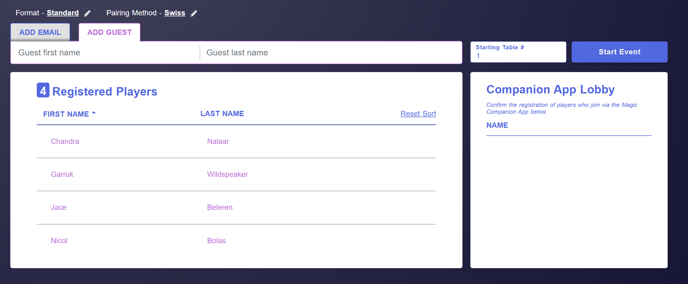Click the registered players count badge 4
Image resolution: width=688 pixels, height=284 pixels.
(43, 90)
